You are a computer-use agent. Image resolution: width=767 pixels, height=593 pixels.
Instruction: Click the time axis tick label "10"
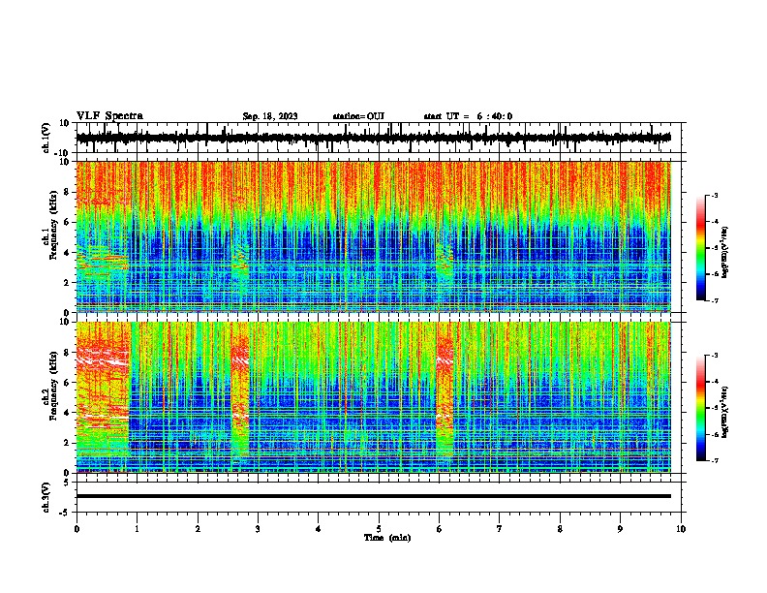coord(681,529)
